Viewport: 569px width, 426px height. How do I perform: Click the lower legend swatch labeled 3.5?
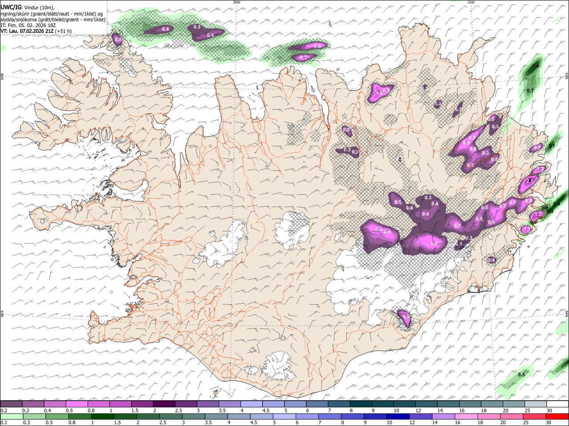click(216, 416)
